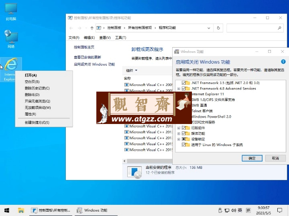Choose 开启无痕浏览(Q) in context menu
289x216 pixels.
[x=44, y=101]
